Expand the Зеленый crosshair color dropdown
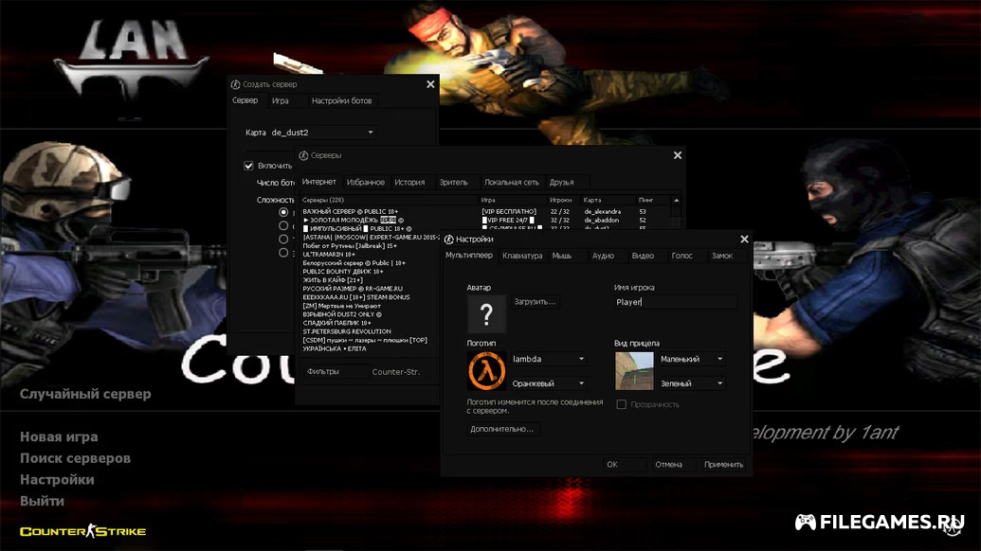981x551 pixels. coord(692,383)
